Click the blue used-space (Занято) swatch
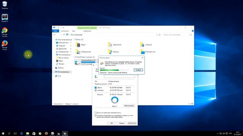Viewport: 243px width, 136px height. tap(96, 88)
